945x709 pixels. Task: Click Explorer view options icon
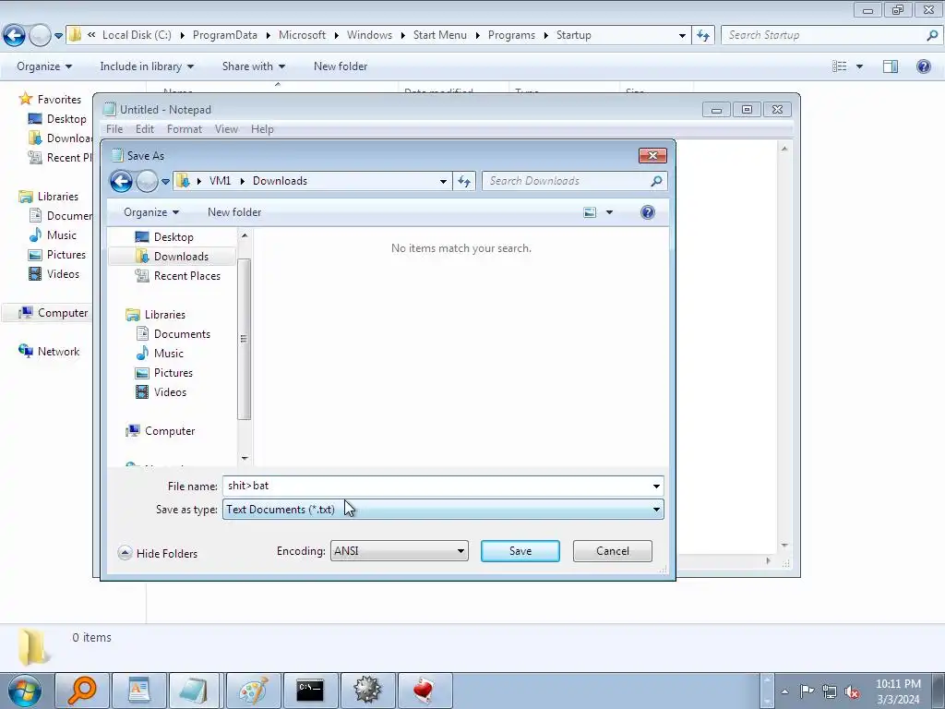(x=840, y=66)
